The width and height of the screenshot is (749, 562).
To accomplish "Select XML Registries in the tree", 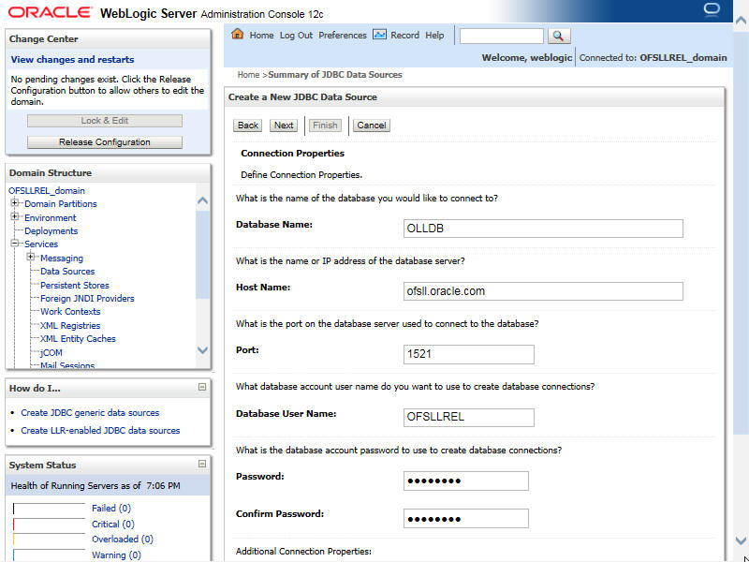I will click(70, 325).
